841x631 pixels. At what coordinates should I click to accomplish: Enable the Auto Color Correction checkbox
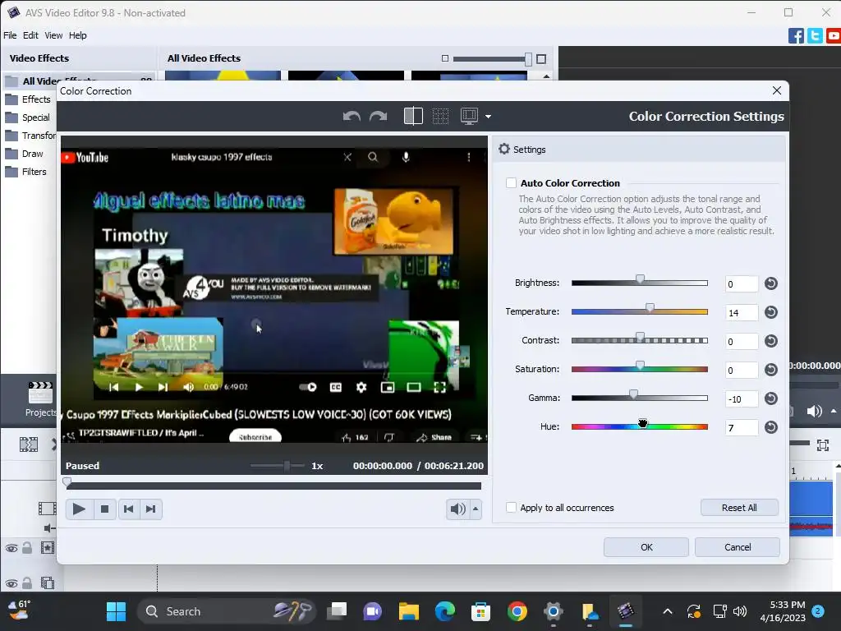click(x=511, y=183)
